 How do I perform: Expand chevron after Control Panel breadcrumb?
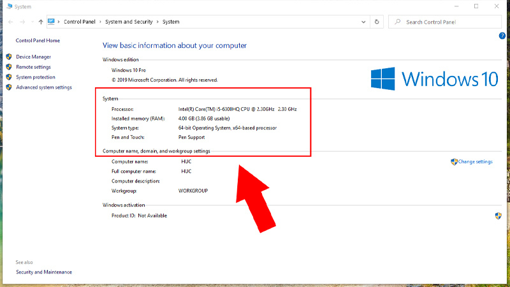[x=99, y=22]
